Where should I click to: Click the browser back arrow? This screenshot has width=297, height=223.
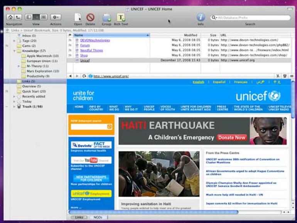pos(70,76)
